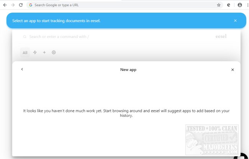Screen dimensions: 249x159
Task: Select the All filter tab
Action: [25, 52]
